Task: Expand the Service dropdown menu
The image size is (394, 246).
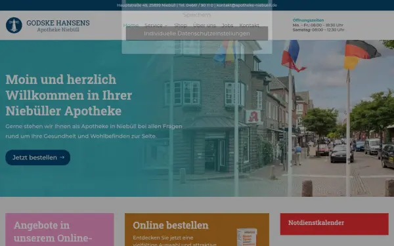Action: (156, 26)
